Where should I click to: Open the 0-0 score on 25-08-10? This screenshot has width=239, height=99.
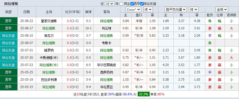(x=69, y=36)
